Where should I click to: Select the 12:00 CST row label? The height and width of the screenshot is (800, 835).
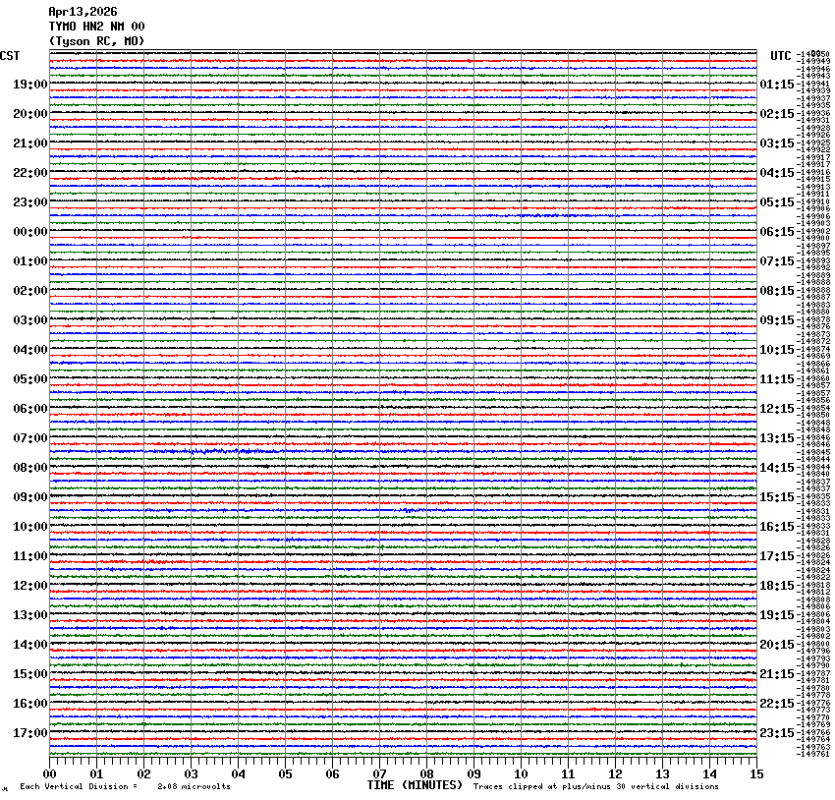pos(29,586)
